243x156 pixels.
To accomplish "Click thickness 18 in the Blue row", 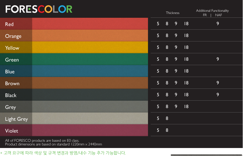I will coord(186,71).
